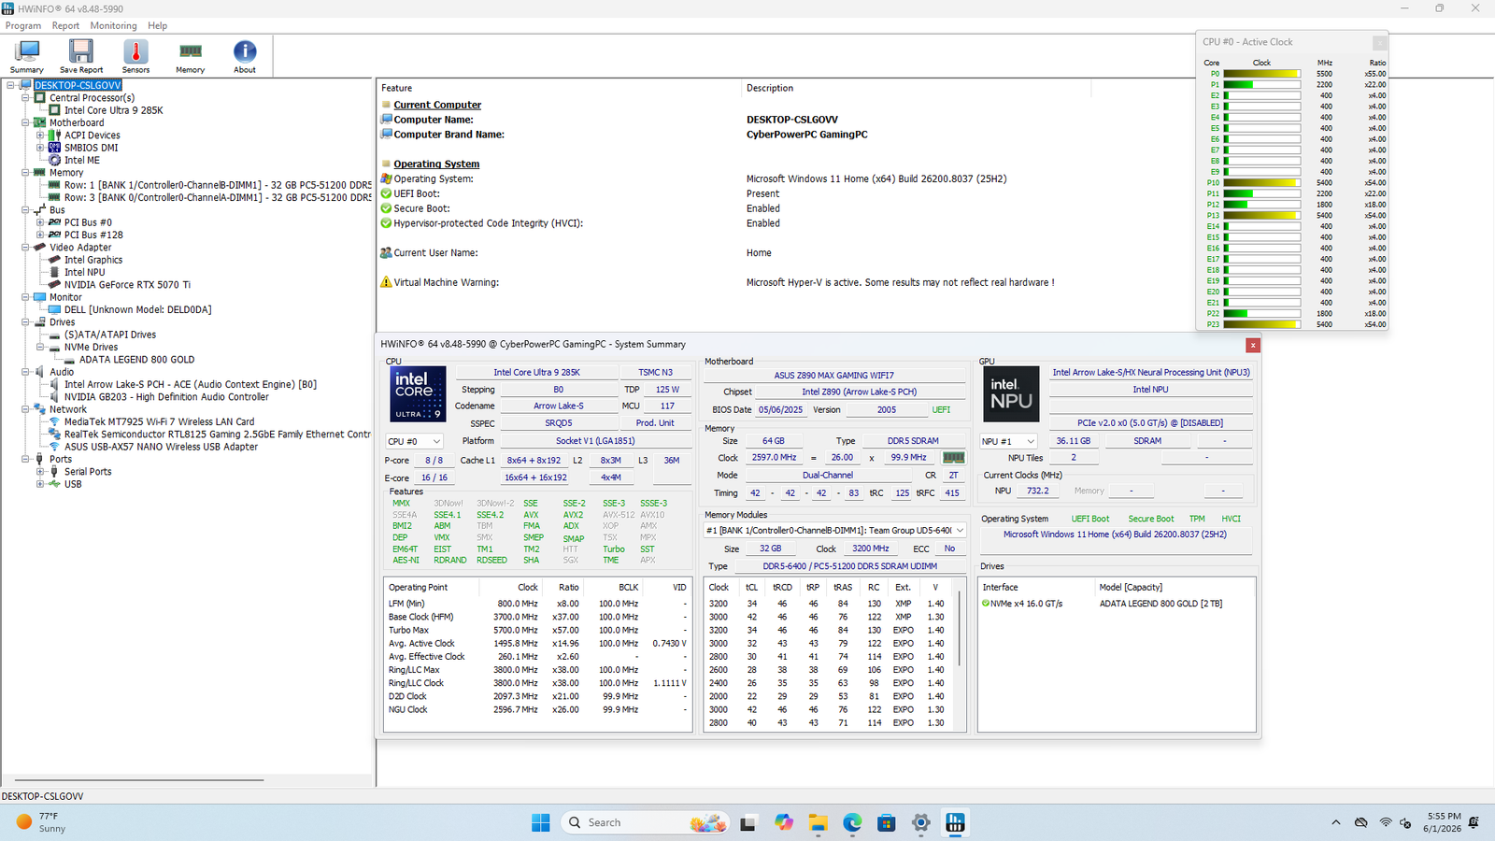The width and height of the screenshot is (1495, 841).
Task: Open the Report menu
Action: 65,26
